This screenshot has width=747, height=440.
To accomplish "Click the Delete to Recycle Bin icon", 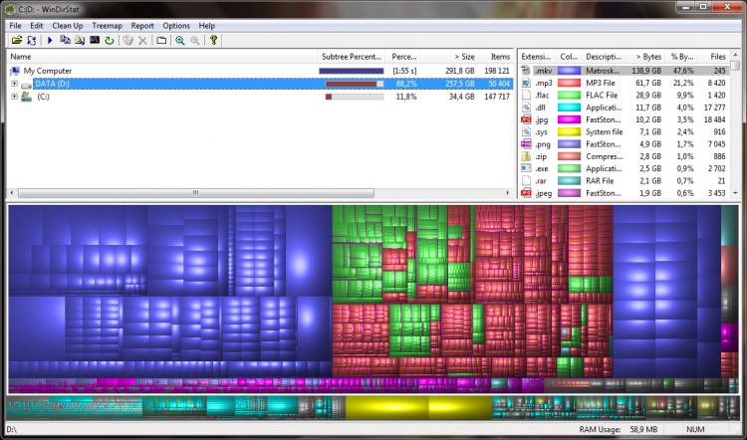I will click(127, 41).
